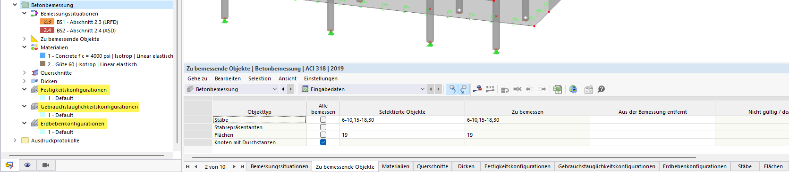Collapse the Festigkeitskonfigurationen node
Screen dimensions: 789x172
(24, 89)
